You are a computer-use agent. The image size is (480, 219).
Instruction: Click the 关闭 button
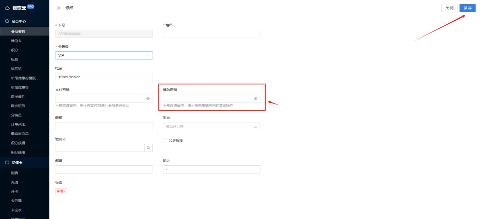(x=449, y=8)
